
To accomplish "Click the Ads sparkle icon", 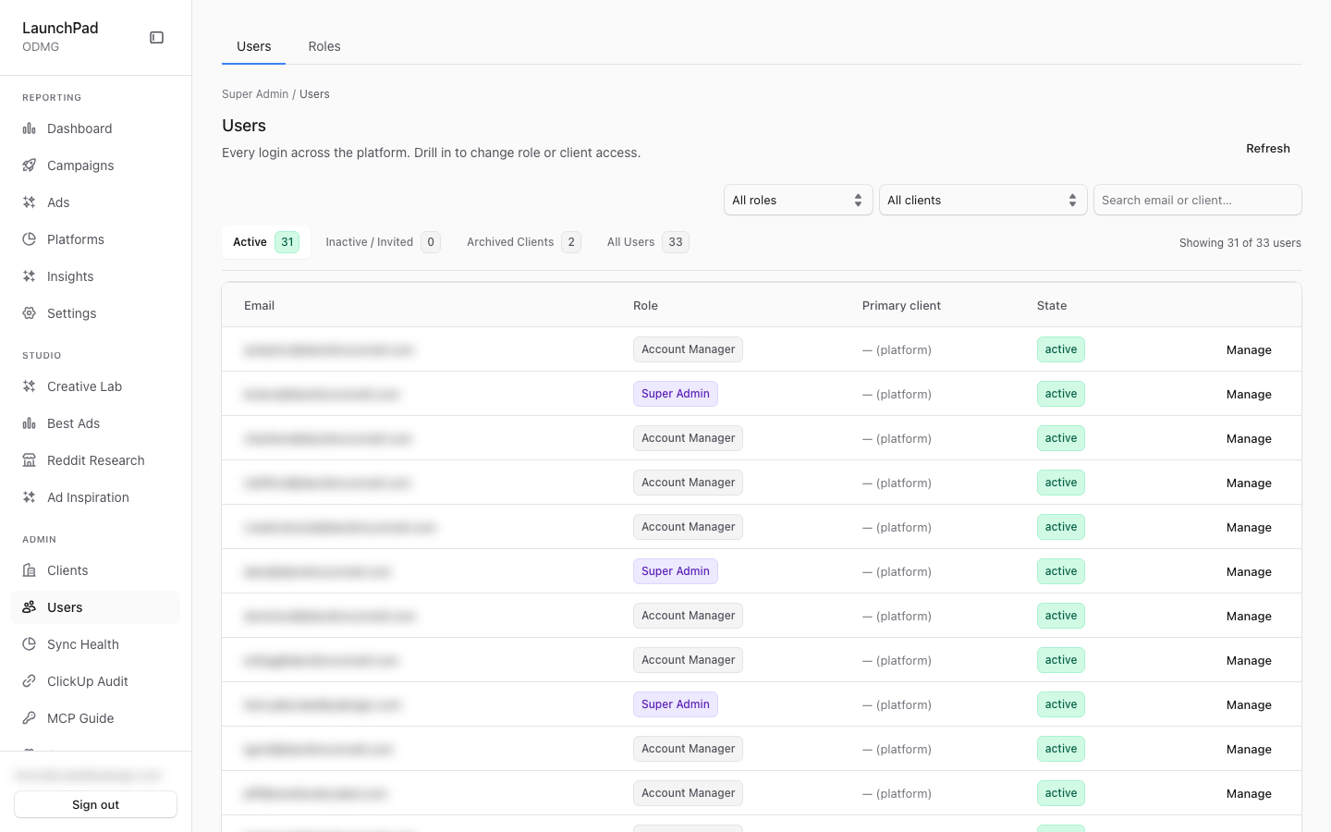I will click(30, 202).
